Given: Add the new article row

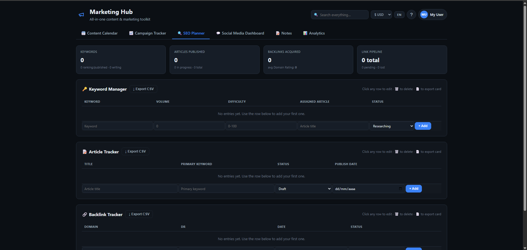Looking at the screenshot, I should (x=414, y=189).
